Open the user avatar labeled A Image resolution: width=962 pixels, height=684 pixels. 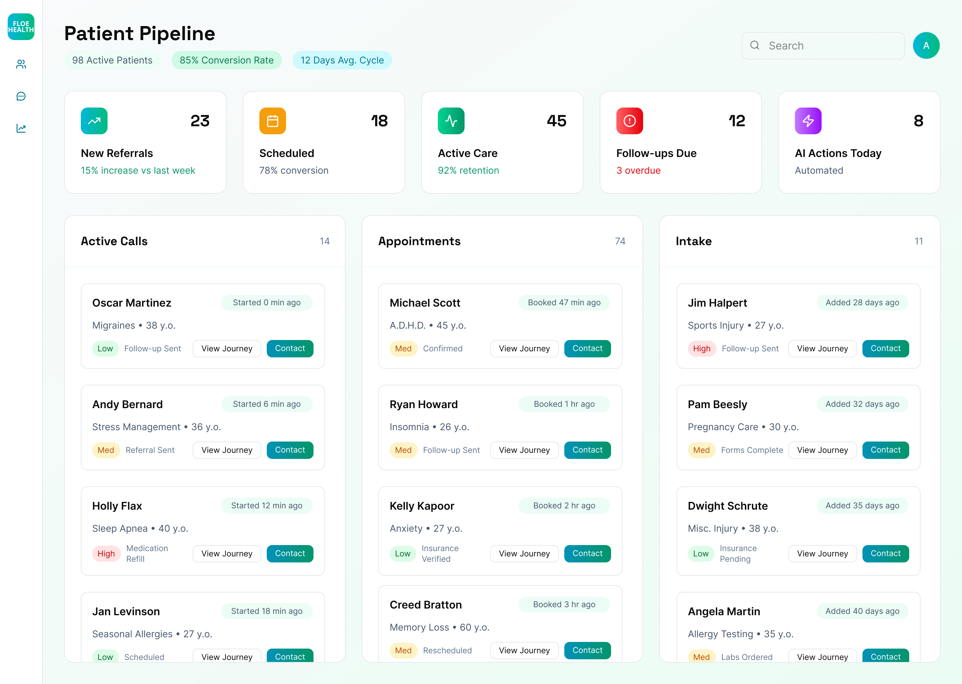(x=926, y=45)
